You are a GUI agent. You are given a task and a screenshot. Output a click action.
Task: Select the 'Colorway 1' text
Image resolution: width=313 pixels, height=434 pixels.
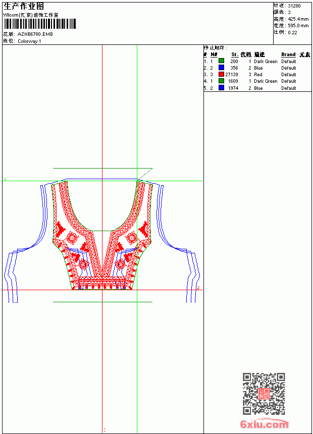(29, 41)
